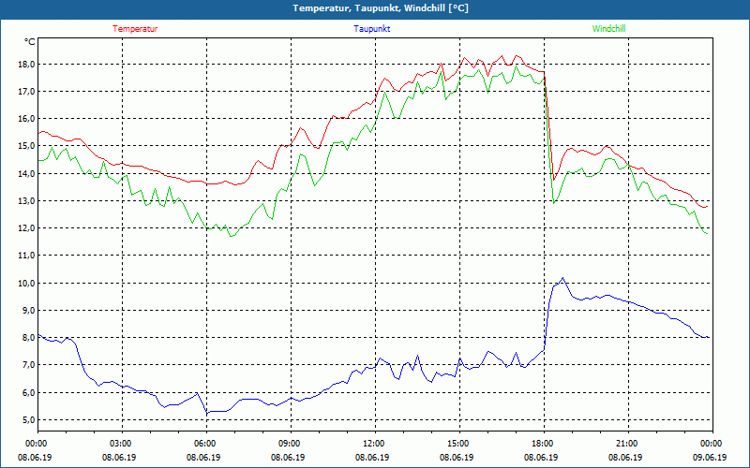Screen dimensions: 750x468
Task: Click the 10,0 y-axis value
Action: pos(27,283)
